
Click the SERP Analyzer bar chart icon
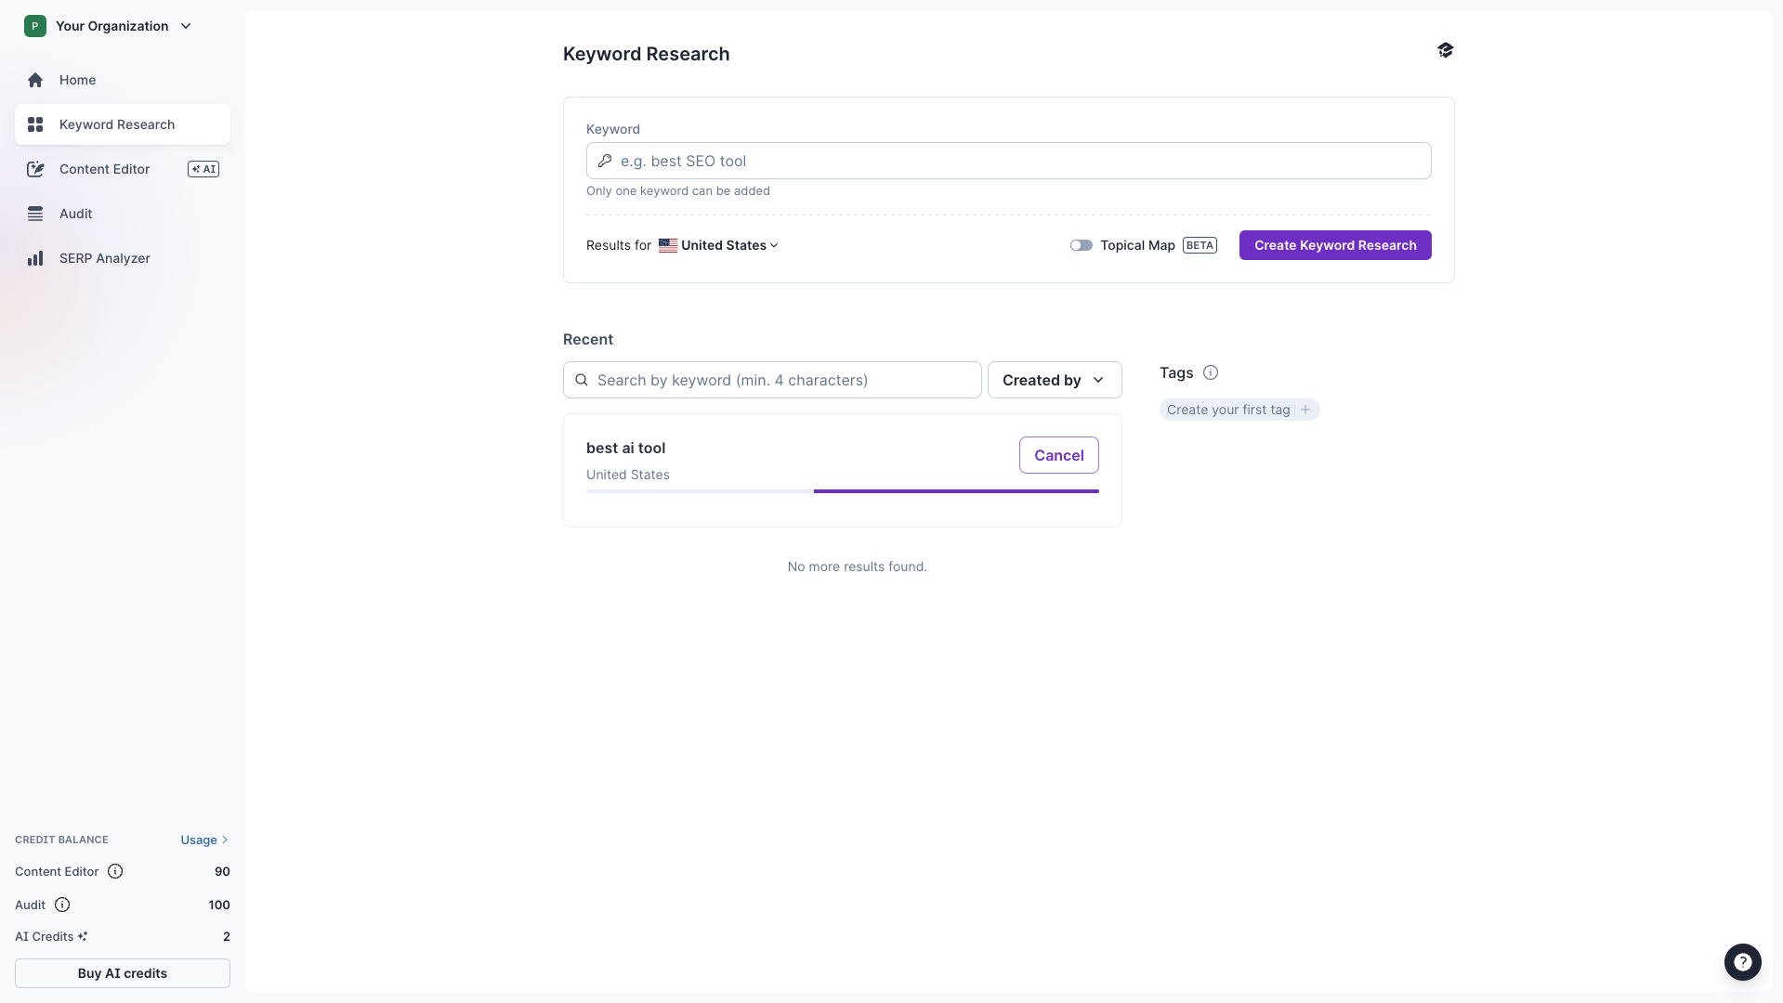35,257
